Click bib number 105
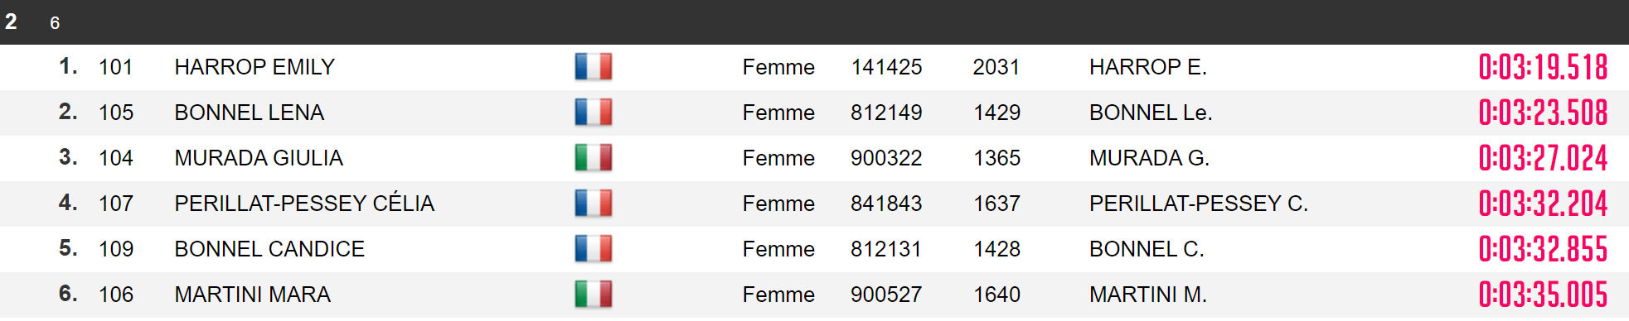Screen dimensions: 1629x321 coord(116,113)
